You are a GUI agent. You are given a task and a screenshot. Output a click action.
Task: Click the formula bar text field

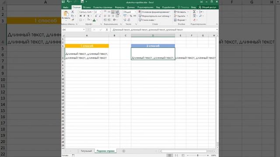(163, 30)
